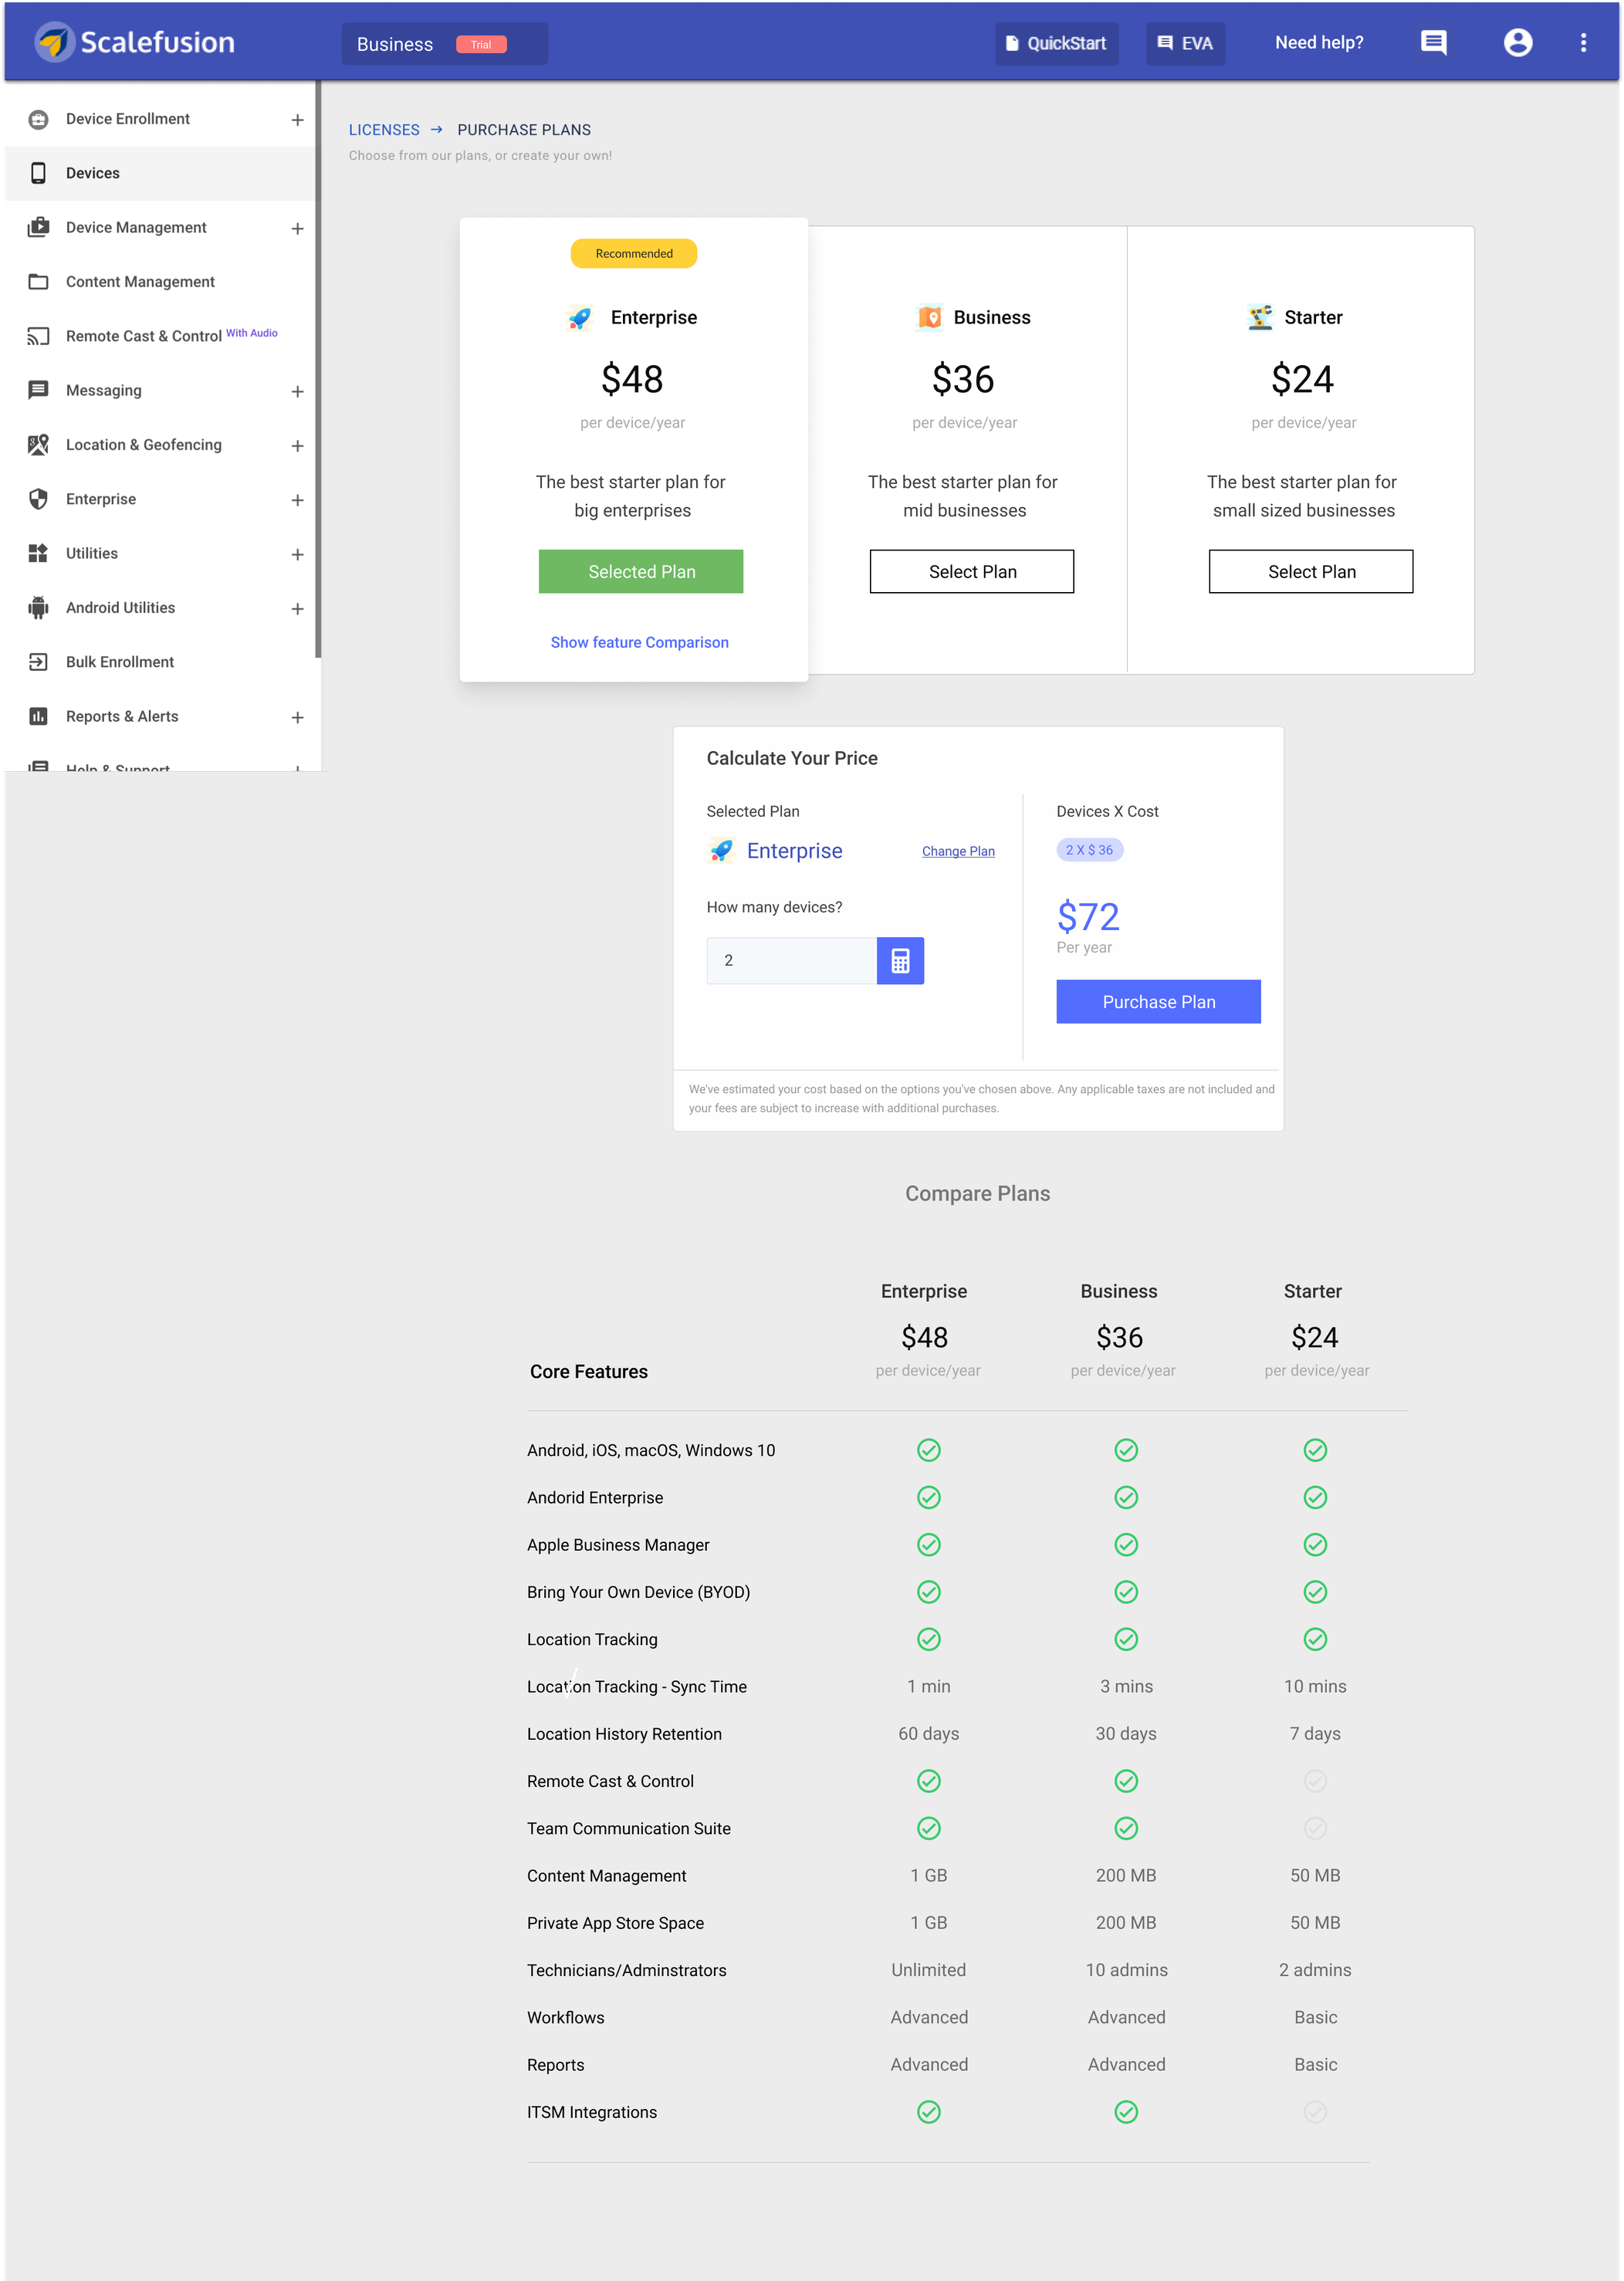Click the Unlimited technicians value

928,1970
